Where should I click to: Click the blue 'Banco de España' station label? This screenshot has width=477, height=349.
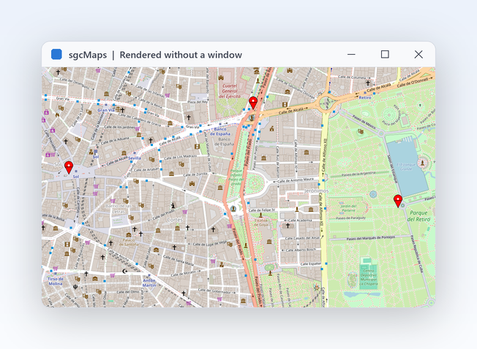pos(220,131)
